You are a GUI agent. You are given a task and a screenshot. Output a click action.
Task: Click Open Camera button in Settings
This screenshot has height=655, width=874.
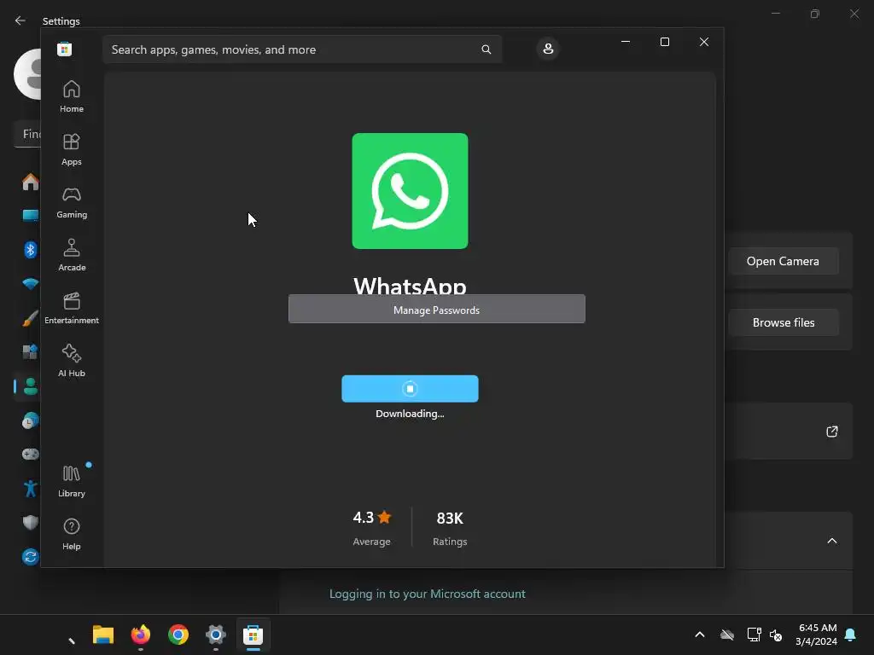(x=783, y=261)
